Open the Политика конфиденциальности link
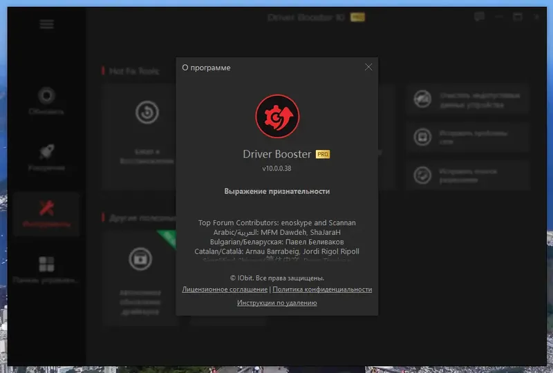Viewport: 553px width, 373px height. (x=322, y=289)
